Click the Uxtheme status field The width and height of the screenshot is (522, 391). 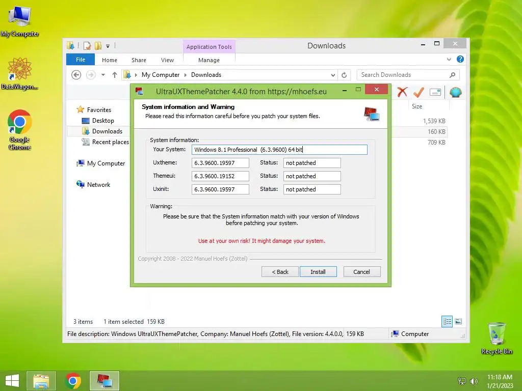(x=312, y=163)
